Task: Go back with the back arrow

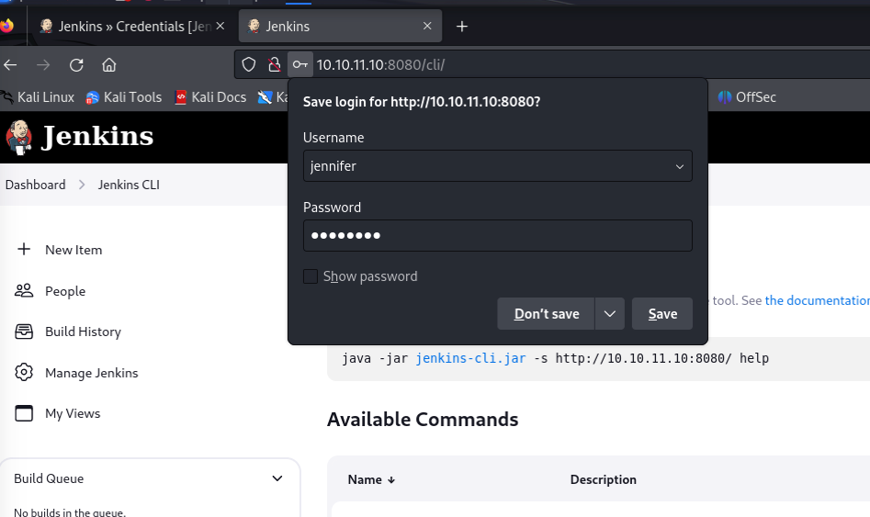Action: coord(10,65)
